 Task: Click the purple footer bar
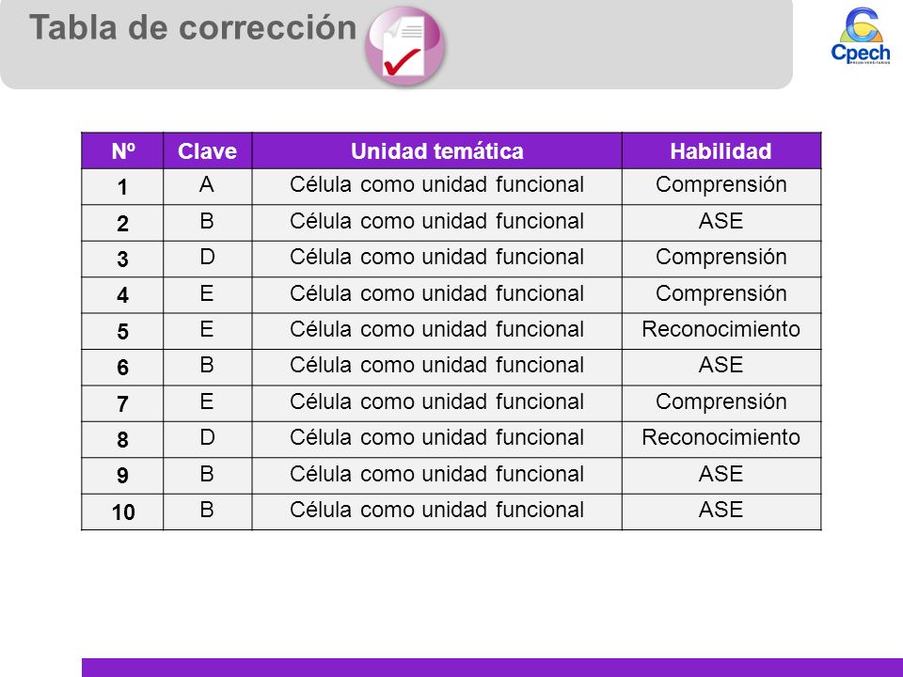(x=492, y=668)
